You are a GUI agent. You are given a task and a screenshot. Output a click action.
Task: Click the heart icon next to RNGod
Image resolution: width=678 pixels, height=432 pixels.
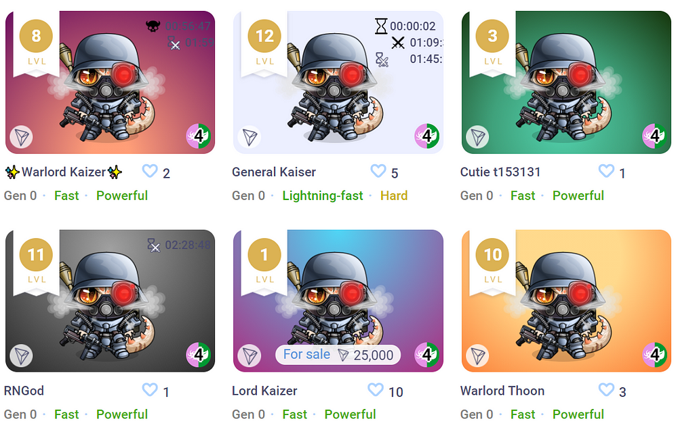(x=150, y=390)
